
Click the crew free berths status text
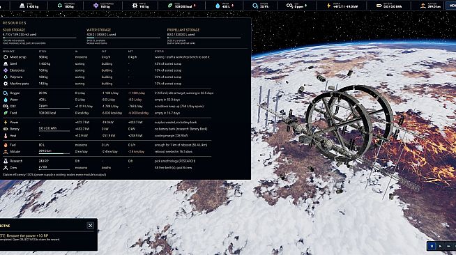pos(173,168)
